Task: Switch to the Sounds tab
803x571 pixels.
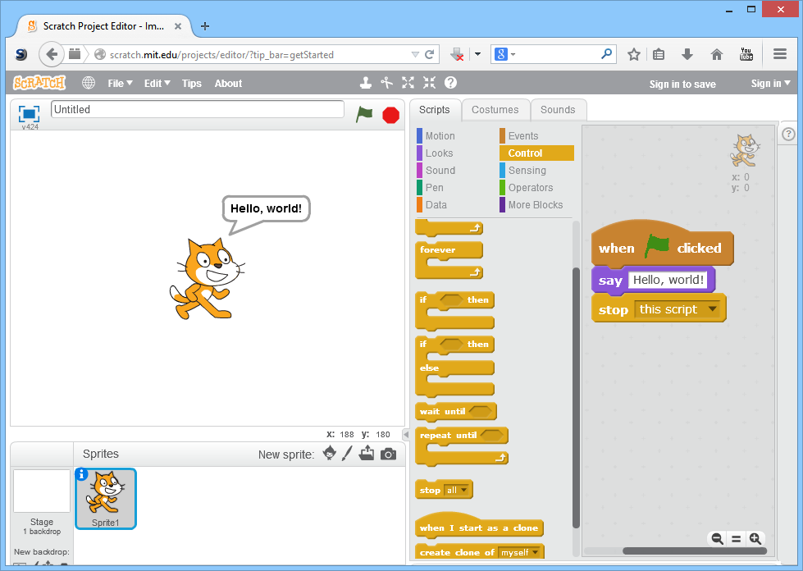Action: click(558, 109)
